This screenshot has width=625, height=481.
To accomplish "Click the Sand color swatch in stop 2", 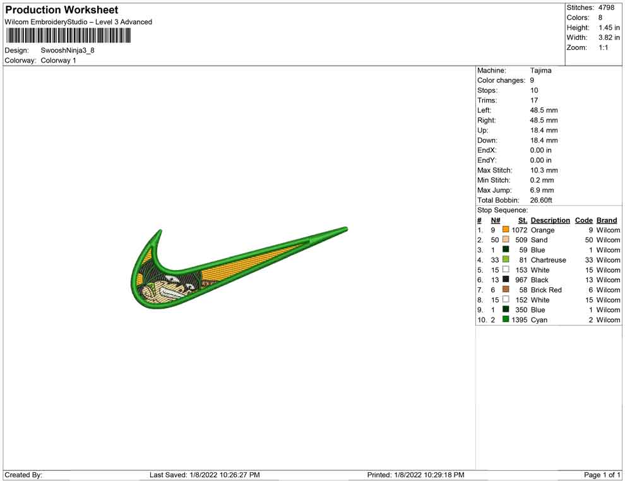I will pyautogui.click(x=506, y=239).
